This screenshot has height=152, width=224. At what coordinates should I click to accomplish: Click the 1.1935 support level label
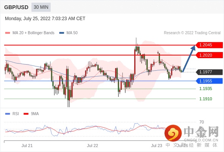tap(206, 89)
